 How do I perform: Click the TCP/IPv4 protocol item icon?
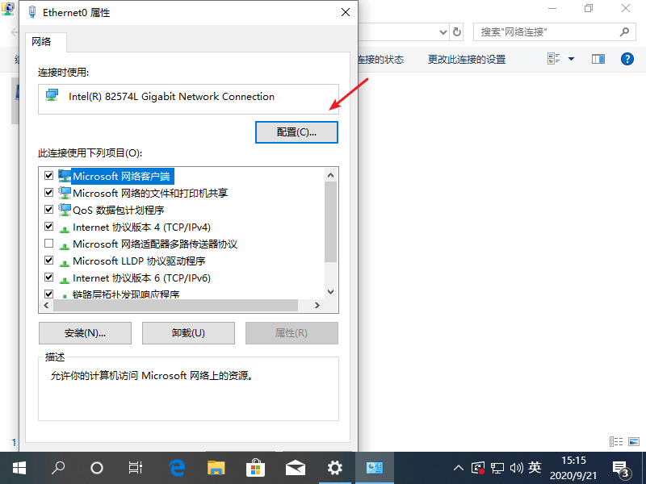click(65, 229)
